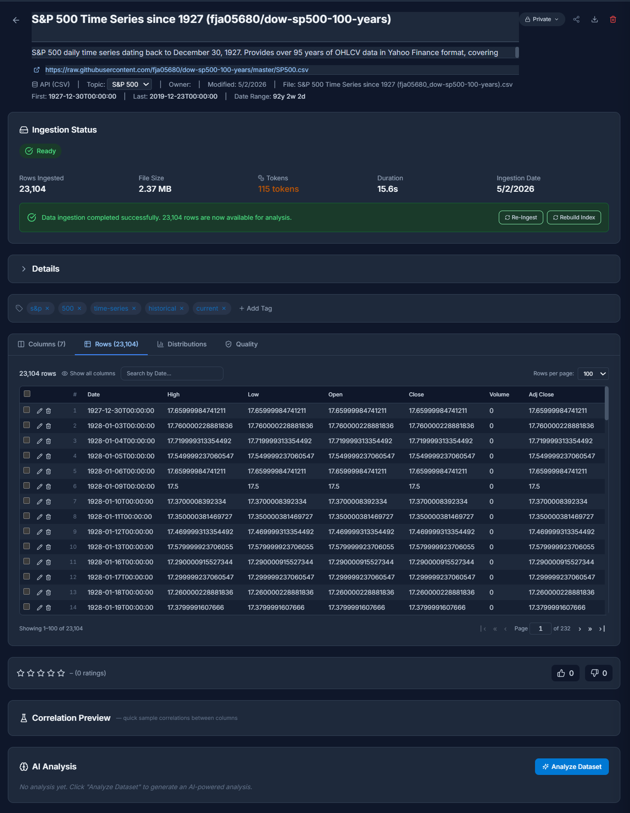Click the Analyze Dataset button
The image size is (630, 813).
[x=572, y=767]
